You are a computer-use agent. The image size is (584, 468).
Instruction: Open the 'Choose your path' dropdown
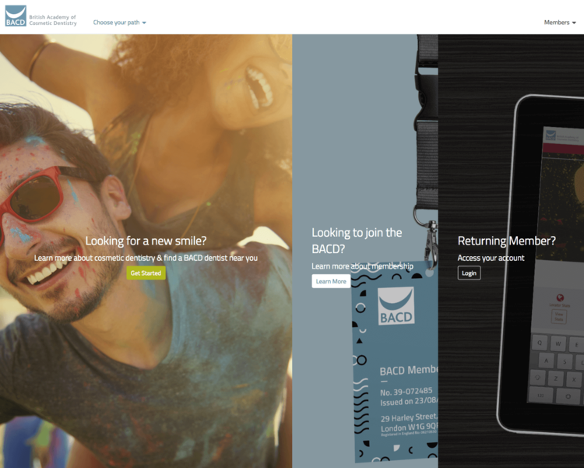click(120, 23)
